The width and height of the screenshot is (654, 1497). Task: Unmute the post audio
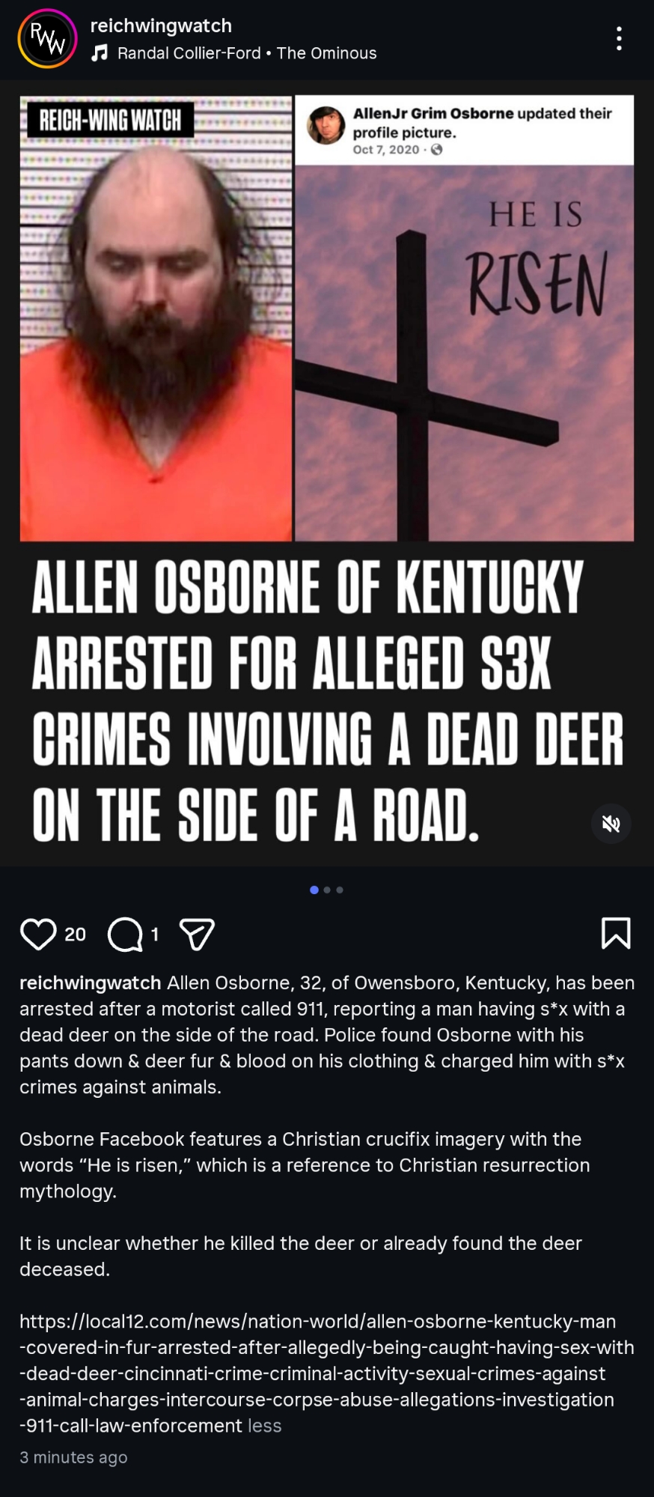pyautogui.click(x=611, y=824)
